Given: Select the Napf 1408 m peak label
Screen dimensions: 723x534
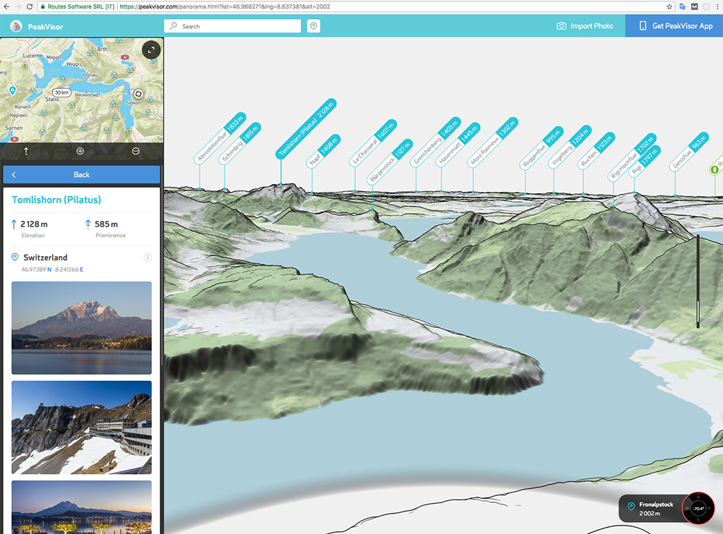Looking at the screenshot, I should click(324, 151).
